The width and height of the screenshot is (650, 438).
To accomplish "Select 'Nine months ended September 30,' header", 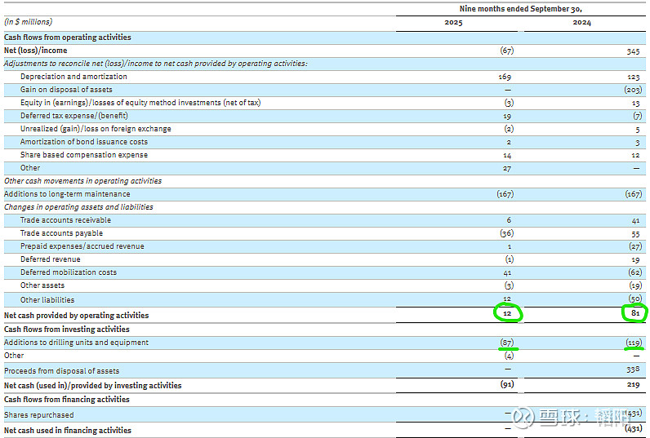I will tap(521, 9).
